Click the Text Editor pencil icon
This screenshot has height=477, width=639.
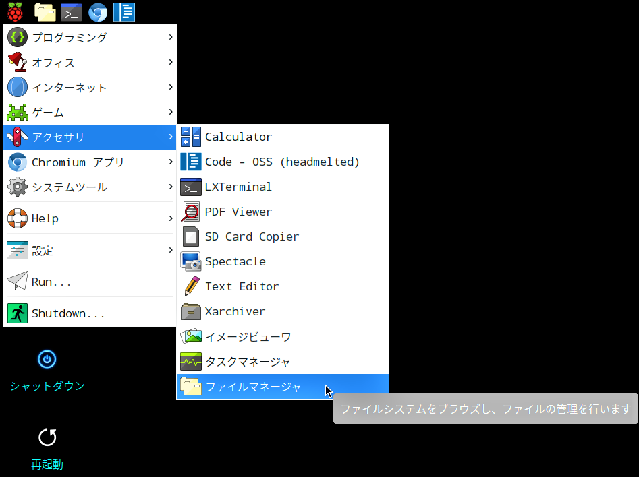coord(191,286)
